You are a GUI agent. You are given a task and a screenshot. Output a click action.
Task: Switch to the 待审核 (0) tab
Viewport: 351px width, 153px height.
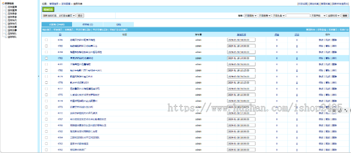[x=88, y=24]
